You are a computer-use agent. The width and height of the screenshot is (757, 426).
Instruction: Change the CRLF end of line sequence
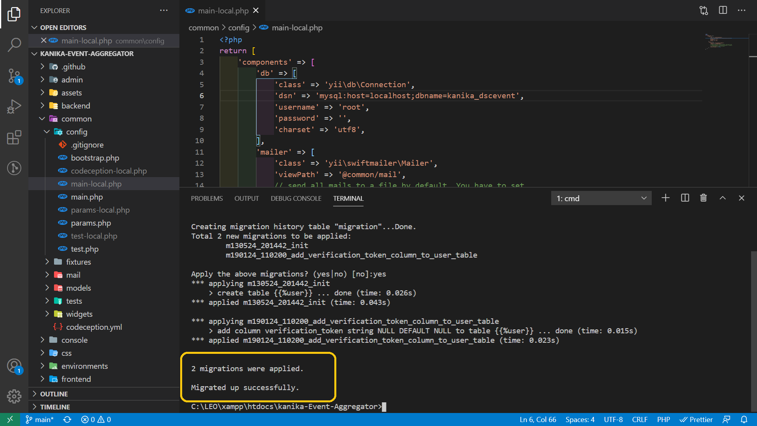[x=640, y=420]
